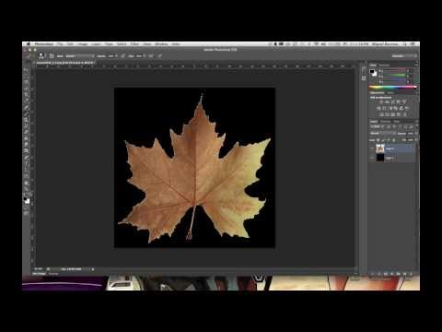Toggle lock transparent pixels in Layers panel

point(378,140)
